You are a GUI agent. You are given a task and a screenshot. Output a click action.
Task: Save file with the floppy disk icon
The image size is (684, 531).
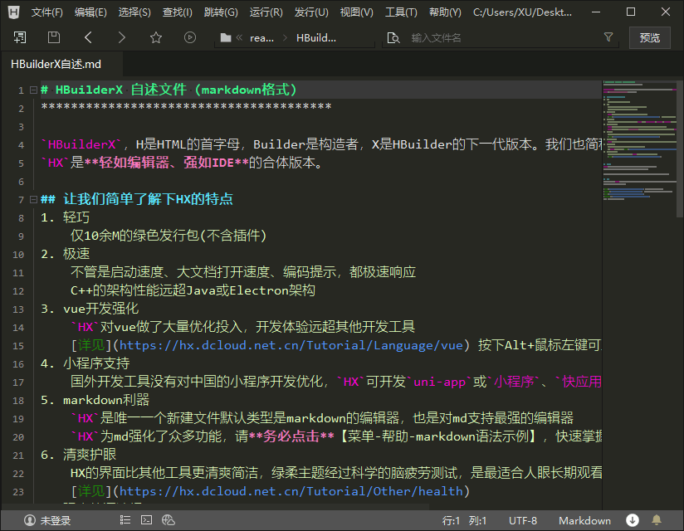pos(54,37)
